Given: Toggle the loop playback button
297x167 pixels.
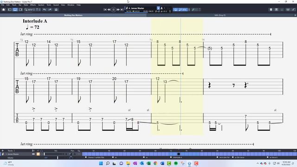Looking at the screenshot, I should point(175,10).
